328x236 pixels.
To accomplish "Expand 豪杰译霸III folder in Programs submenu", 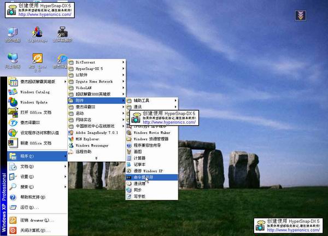I will [97, 107].
